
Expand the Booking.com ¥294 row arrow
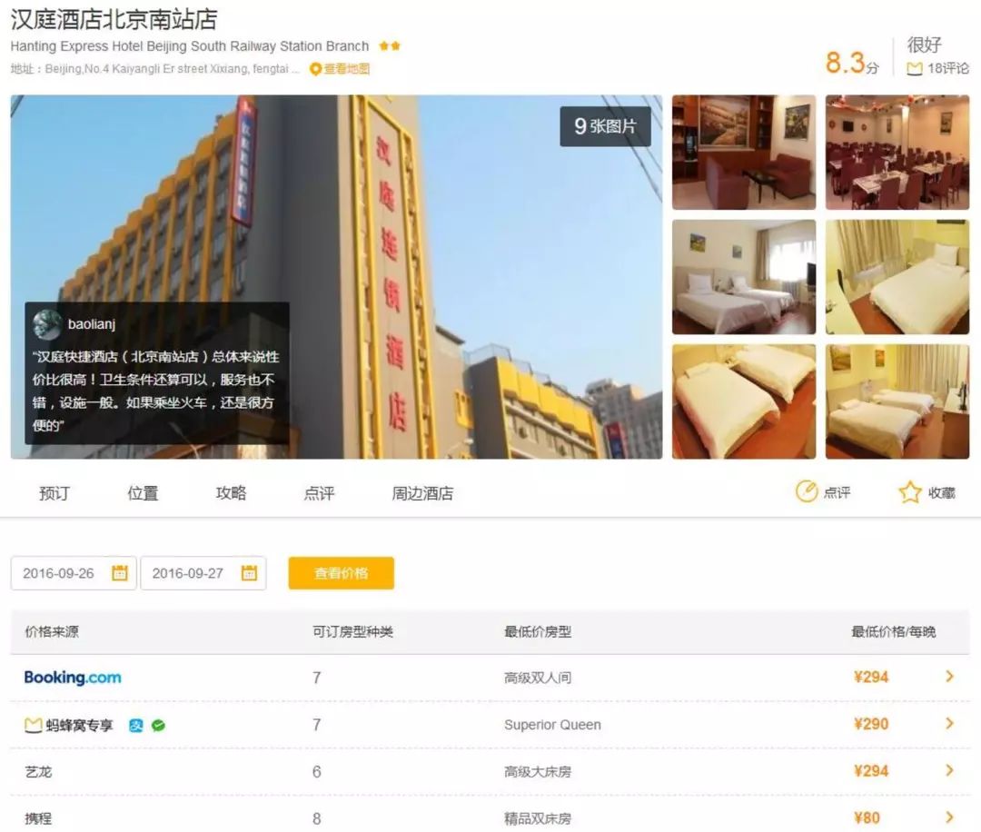[x=950, y=677]
